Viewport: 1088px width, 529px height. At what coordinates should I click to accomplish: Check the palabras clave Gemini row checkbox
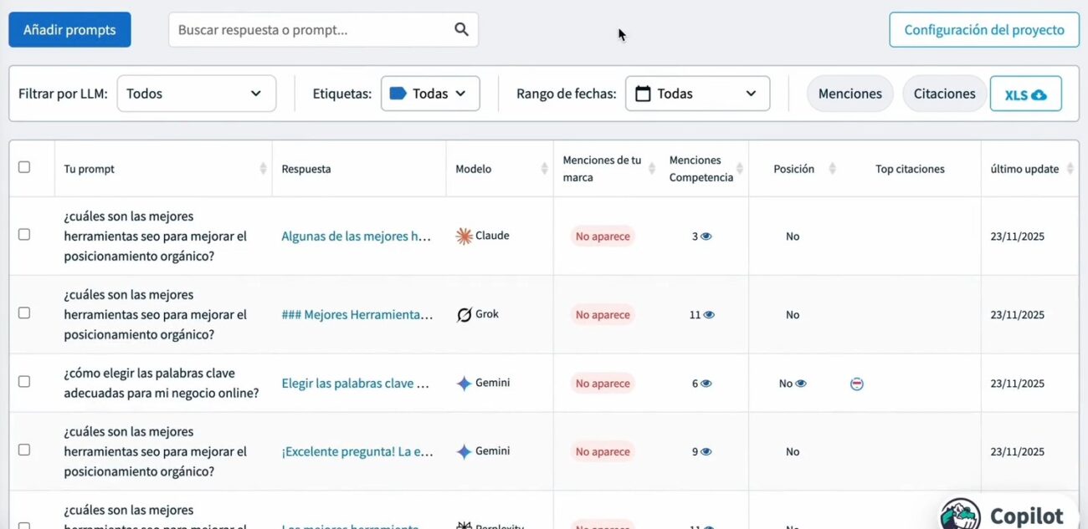click(x=24, y=382)
